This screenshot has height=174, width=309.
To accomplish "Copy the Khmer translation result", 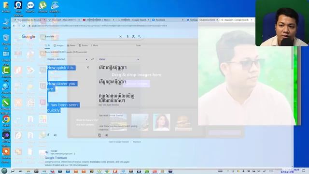I will pos(99,135).
